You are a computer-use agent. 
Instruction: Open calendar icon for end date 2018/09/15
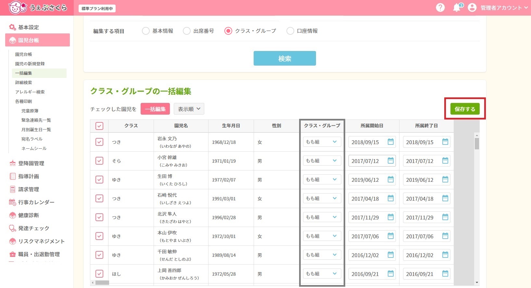(445, 142)
